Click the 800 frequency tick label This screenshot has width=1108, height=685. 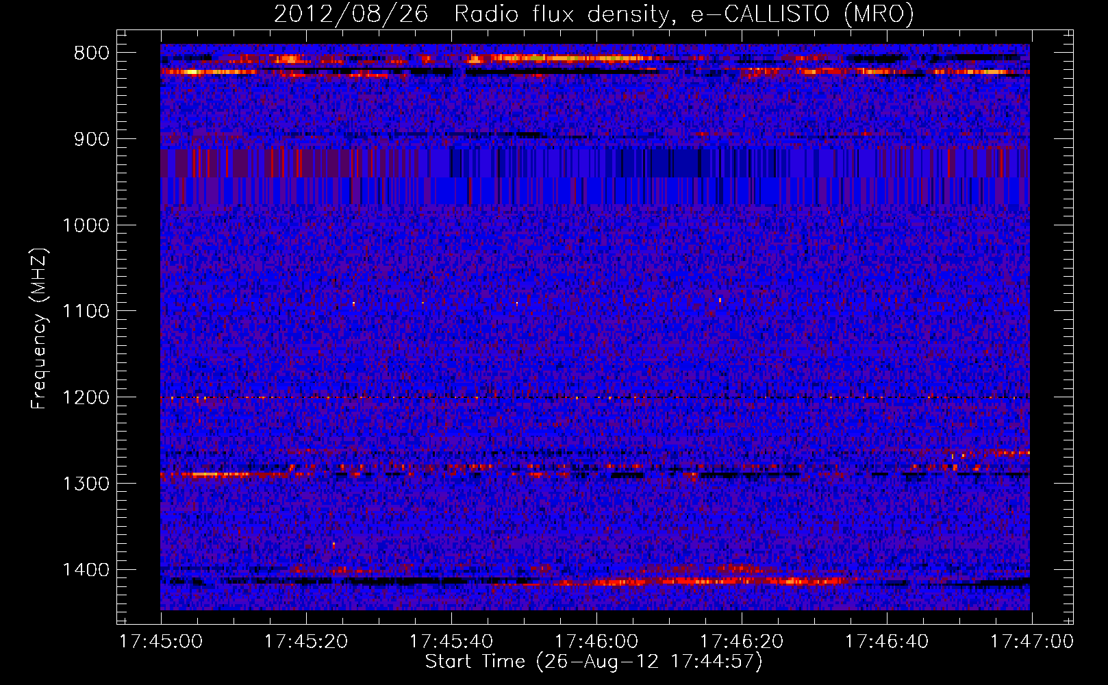tap(91, 53)
